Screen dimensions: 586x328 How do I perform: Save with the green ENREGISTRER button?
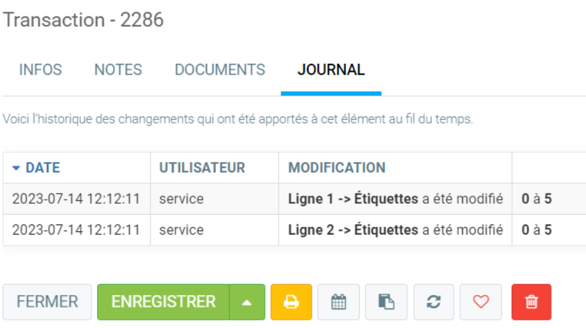pyautogui.click(x=164, y=302)
